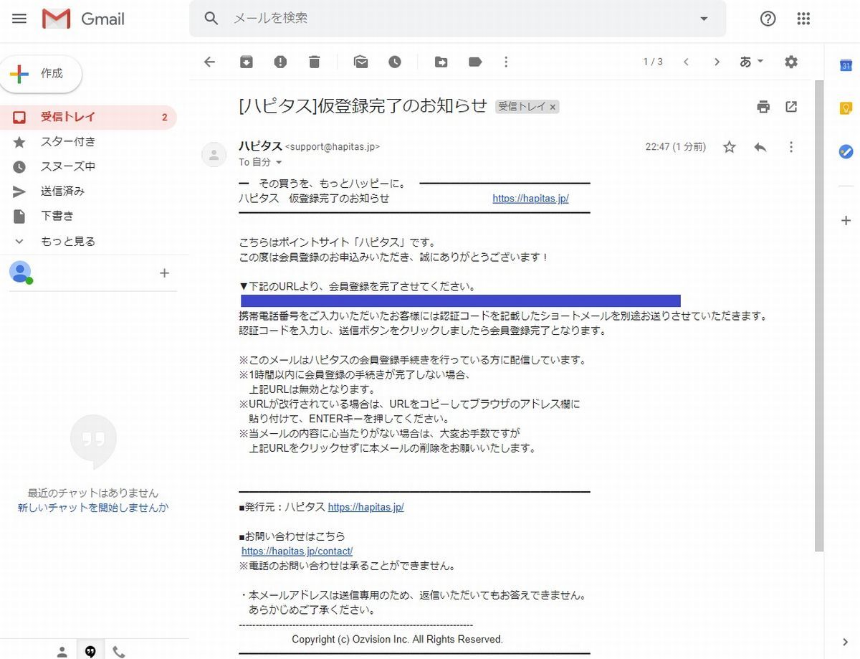Screen dimensions: 860x659
Task: Report this email as spam
Action: 280,62
